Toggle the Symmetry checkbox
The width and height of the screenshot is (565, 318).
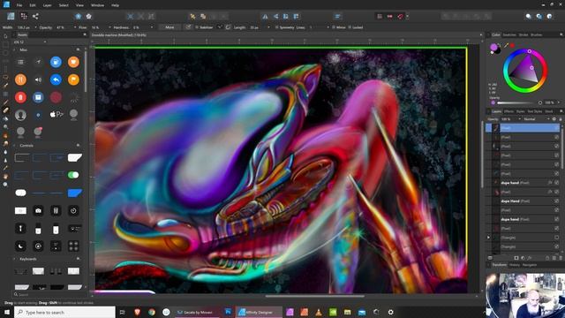coord(276,27)
